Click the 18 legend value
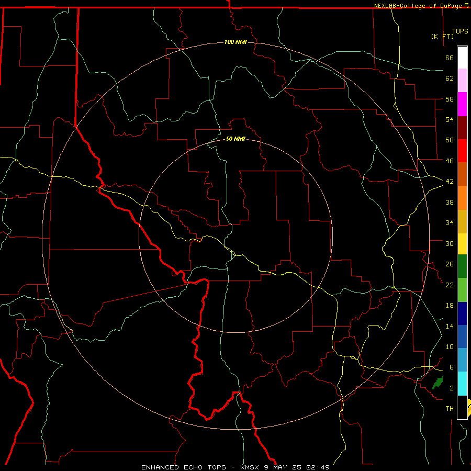 click(x=450, y=306)
